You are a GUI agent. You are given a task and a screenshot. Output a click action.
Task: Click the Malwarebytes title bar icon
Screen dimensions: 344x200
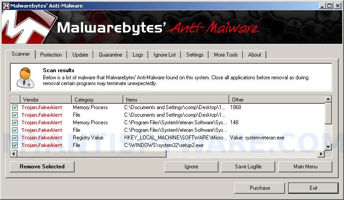(x=6, y=5)
